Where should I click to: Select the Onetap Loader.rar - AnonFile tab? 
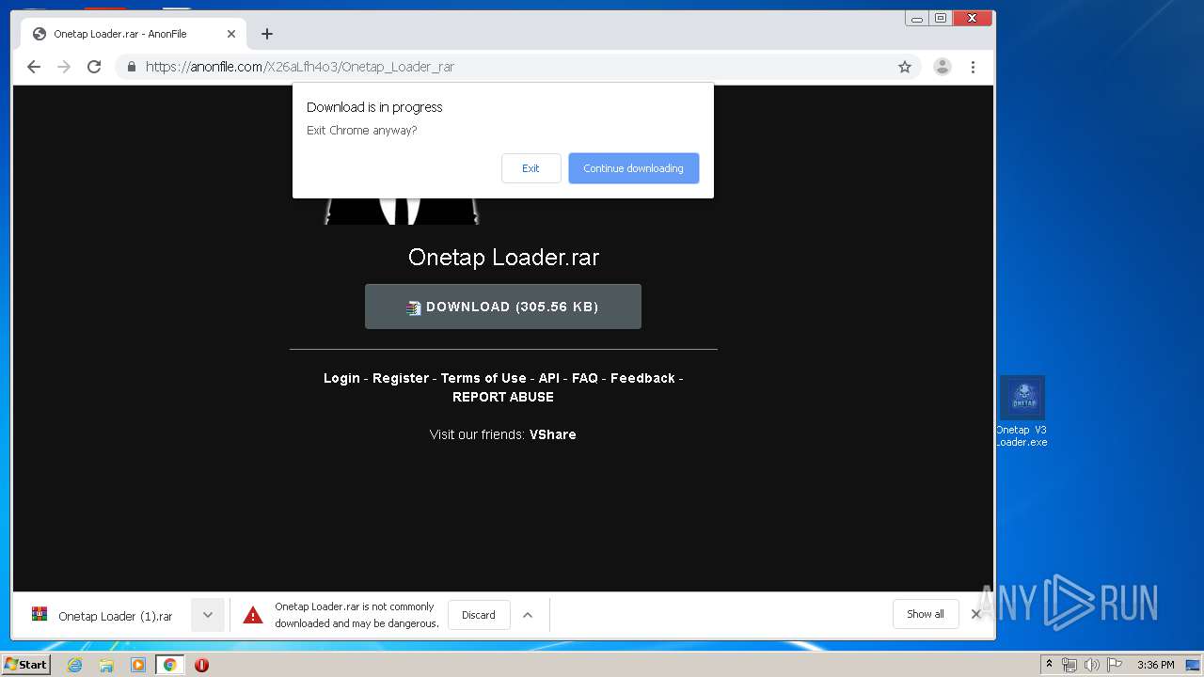[x=132, y=34]
